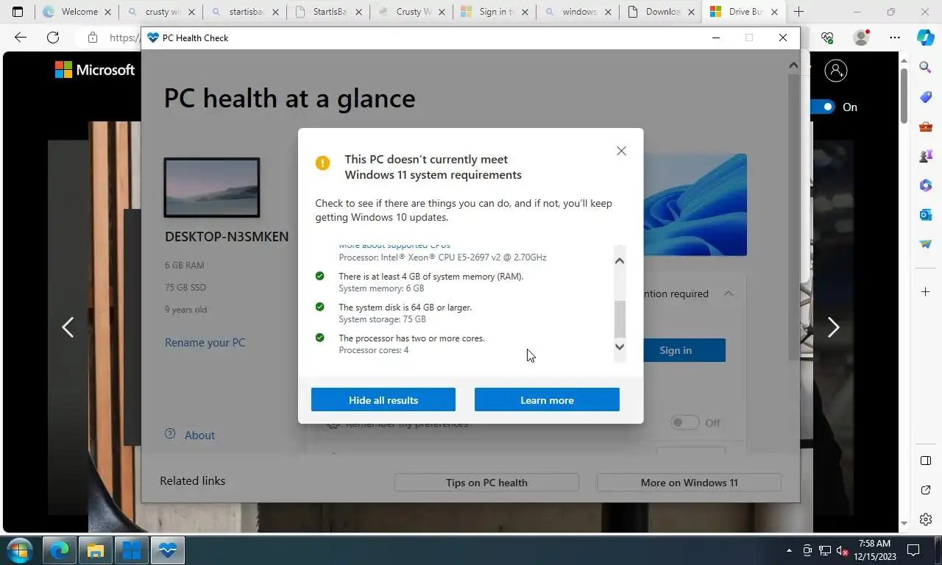
Task: Switch to the Download tab
Action: tap(662, 12)
